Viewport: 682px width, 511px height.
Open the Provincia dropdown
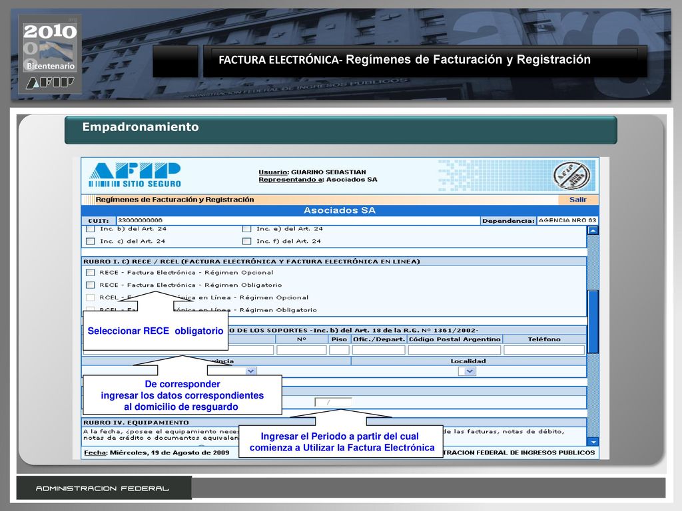[x=250, y=371]
